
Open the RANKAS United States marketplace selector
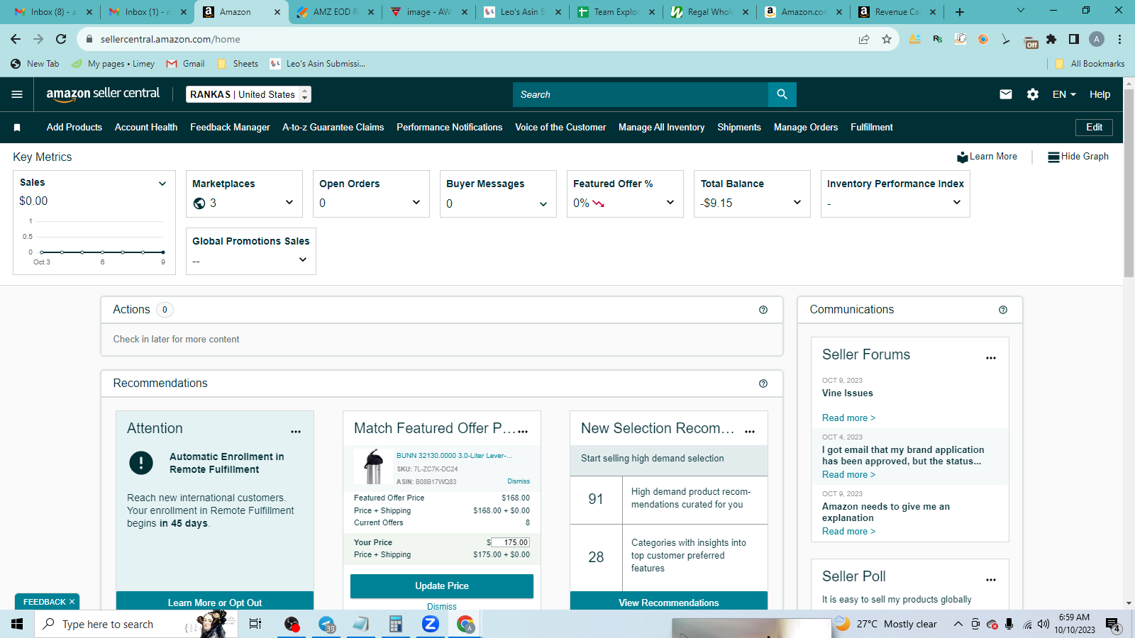tap(248, 94)
